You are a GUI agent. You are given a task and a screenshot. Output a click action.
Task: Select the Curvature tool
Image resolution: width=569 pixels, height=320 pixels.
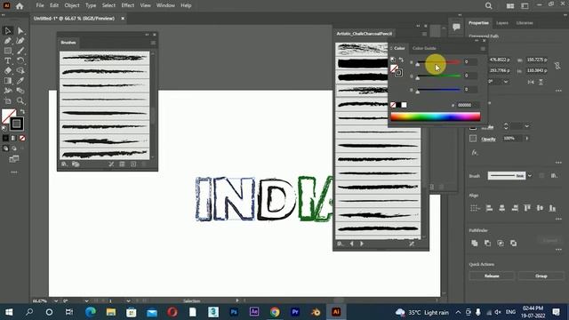coord(20,41)
